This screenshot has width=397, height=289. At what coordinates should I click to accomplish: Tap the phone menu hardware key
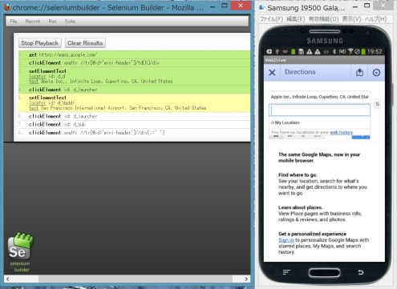(286, 272)
